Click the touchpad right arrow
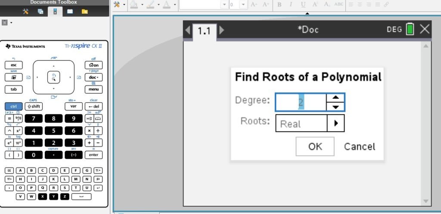 pos(70,77)
